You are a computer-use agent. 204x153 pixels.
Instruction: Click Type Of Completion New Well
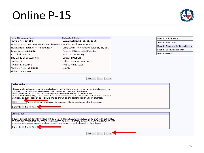pos(88,44)
